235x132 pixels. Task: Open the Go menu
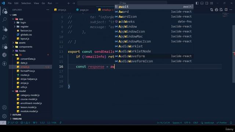pyautogui.click(x=43, y=3)
